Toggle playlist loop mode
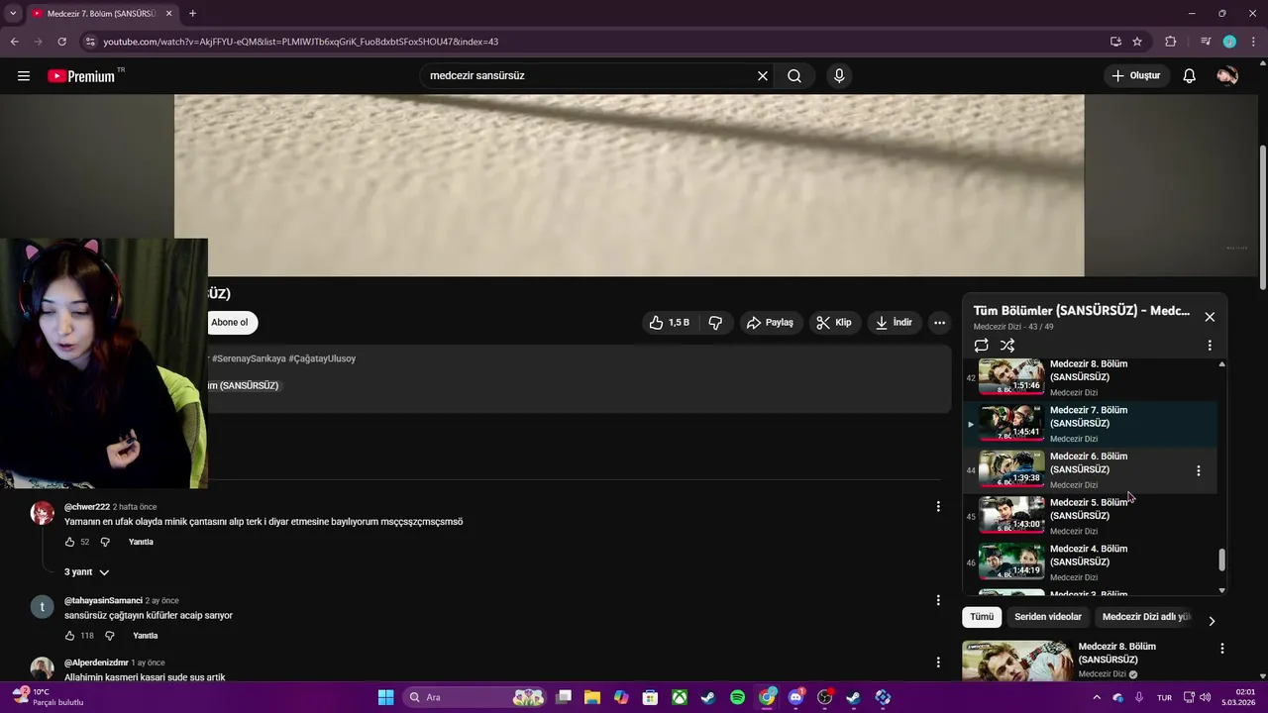 [981, 346]
